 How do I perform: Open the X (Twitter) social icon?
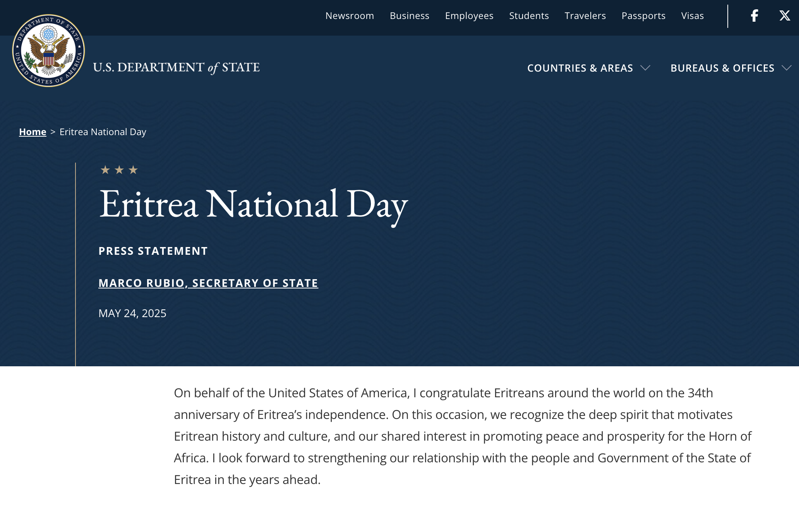click(784, 16)
